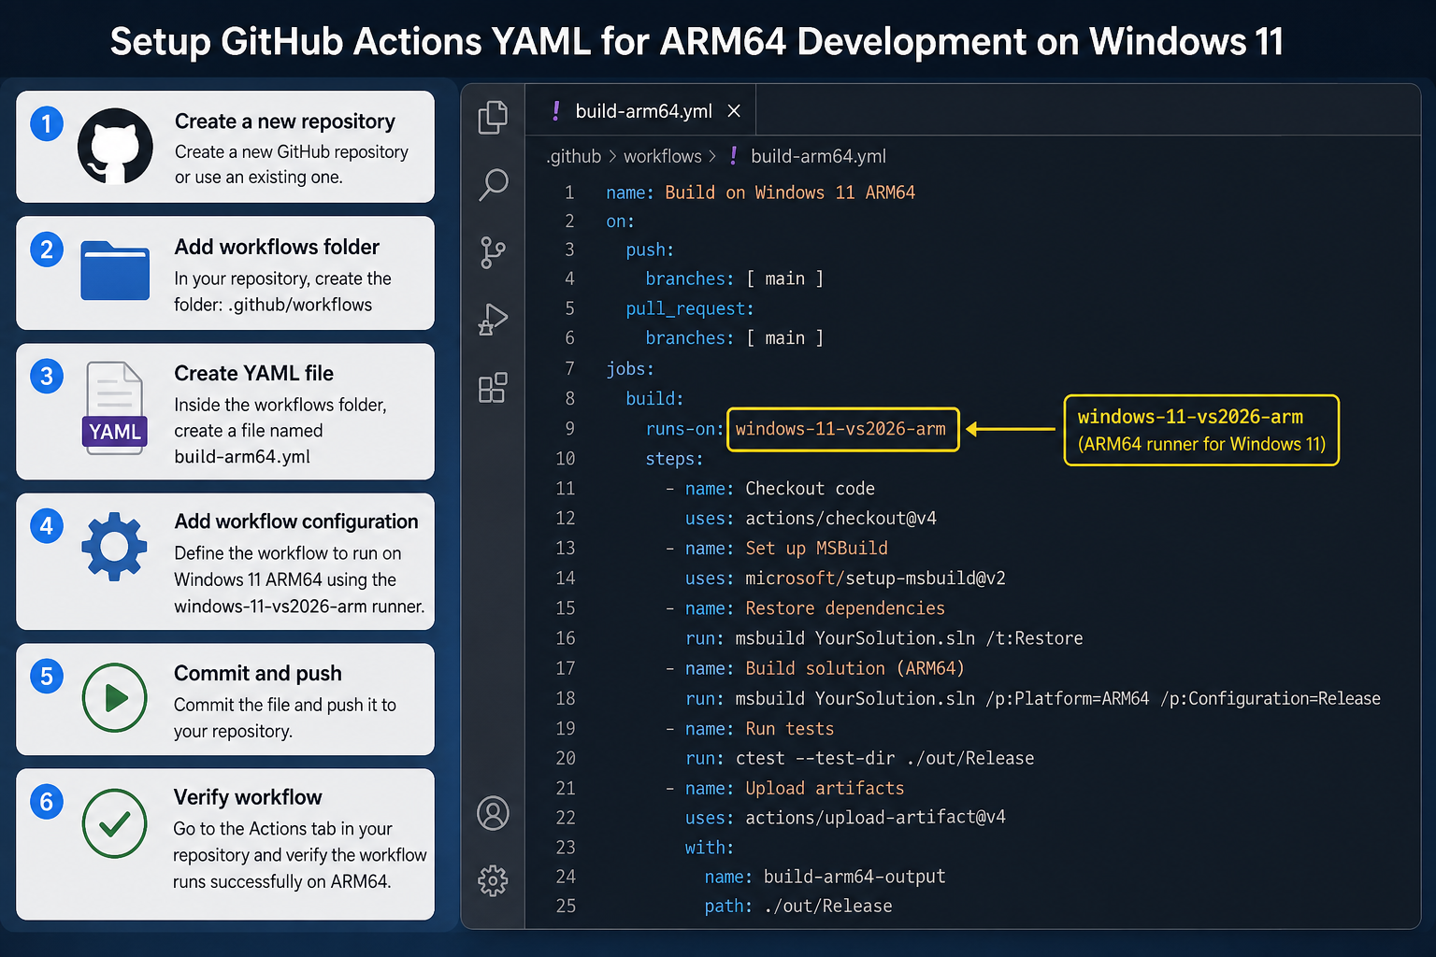Close the build-arm64.yml tab
The height and width of the screenshot is (957, 1436).
tap(734, 111)
